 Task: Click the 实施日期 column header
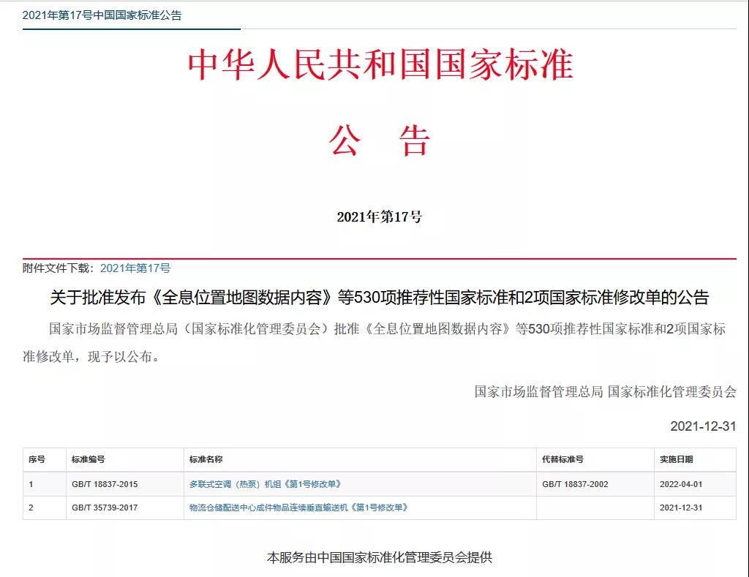point(676,459)
